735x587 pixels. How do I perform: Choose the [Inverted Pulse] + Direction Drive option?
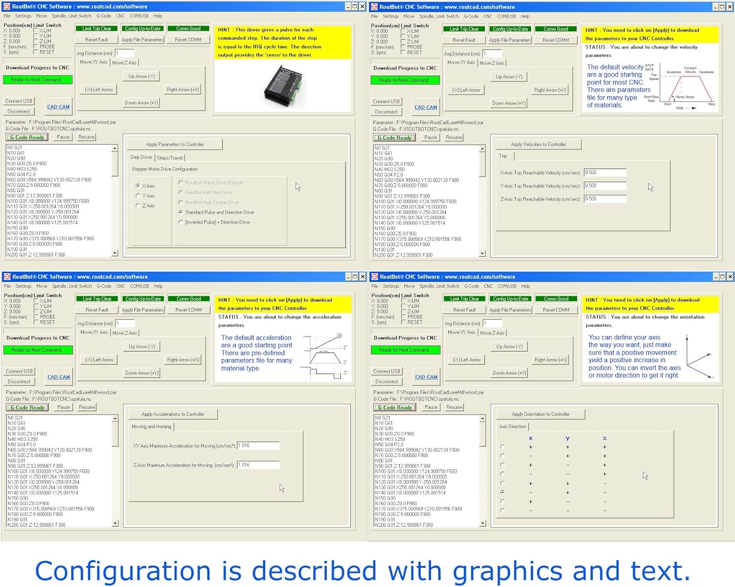point(181,222)
